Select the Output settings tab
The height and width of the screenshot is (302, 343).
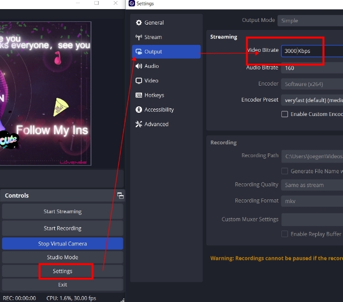166,52
